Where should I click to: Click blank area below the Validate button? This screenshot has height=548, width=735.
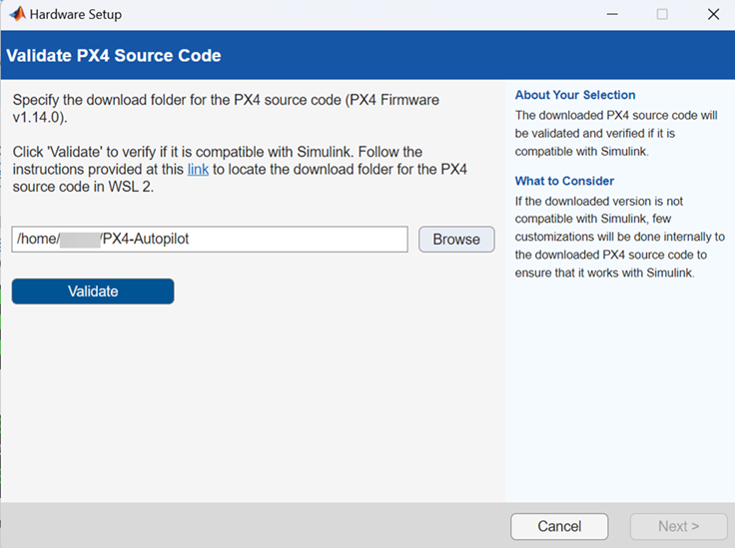click(250, 399)
